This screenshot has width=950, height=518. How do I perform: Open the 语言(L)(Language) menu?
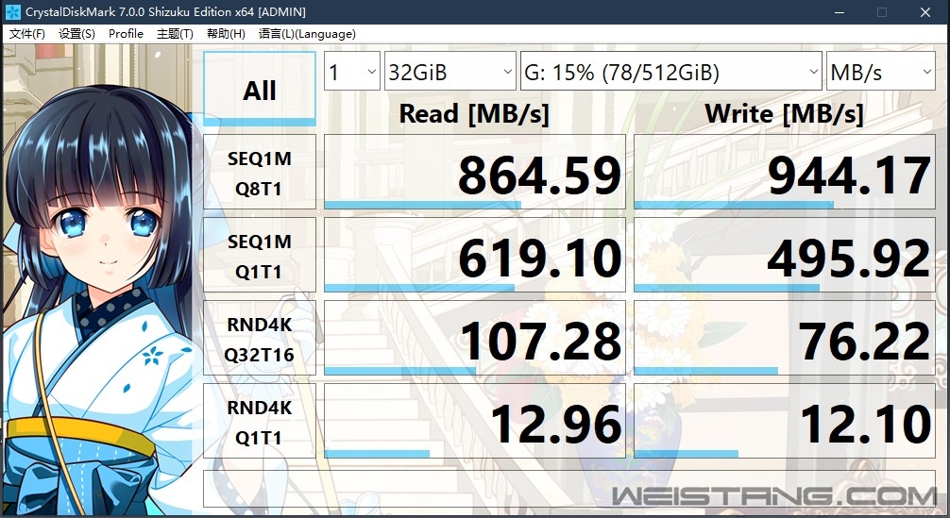[307, 34]
